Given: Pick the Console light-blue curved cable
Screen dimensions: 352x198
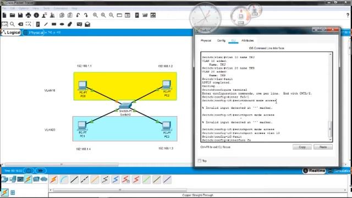Looking at the screenshot, I should [x=64, y=180].
